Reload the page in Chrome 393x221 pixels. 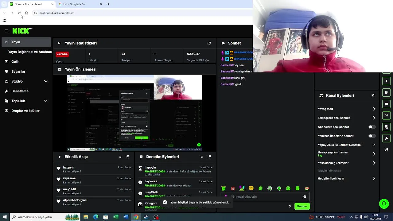click(19, 13)
